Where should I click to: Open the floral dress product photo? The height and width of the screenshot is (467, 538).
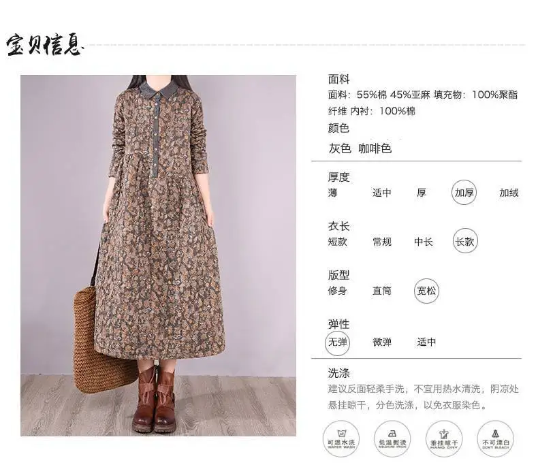pos(158,255)
